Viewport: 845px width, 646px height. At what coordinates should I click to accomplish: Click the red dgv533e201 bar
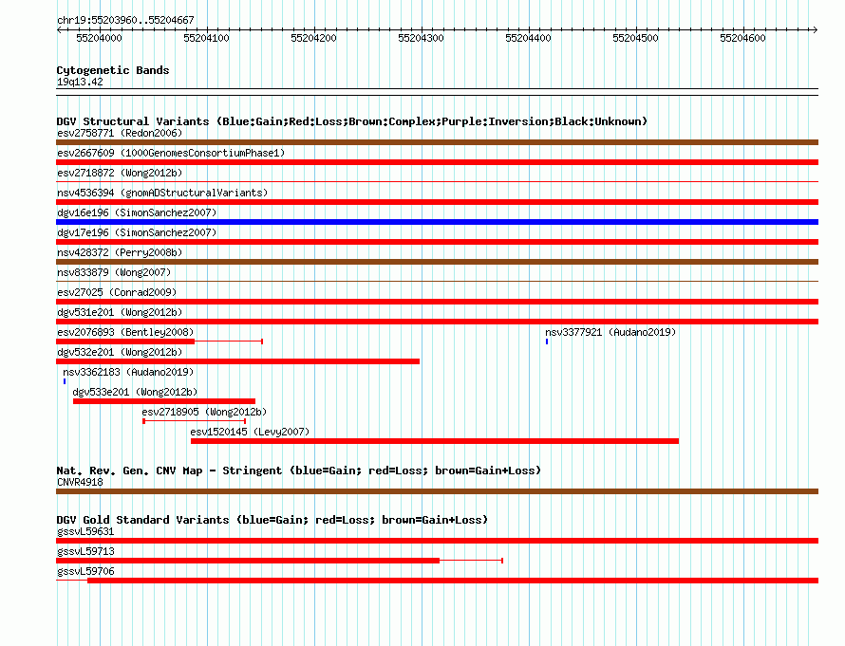tap(164, 401)
